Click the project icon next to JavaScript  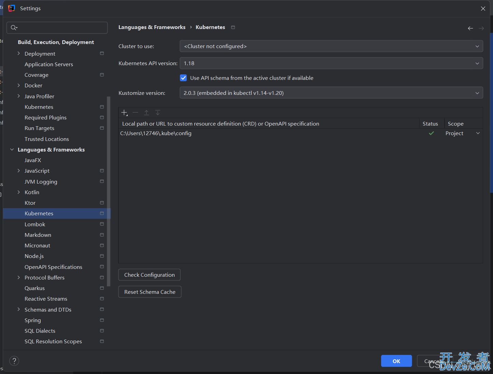click(102, 171)
